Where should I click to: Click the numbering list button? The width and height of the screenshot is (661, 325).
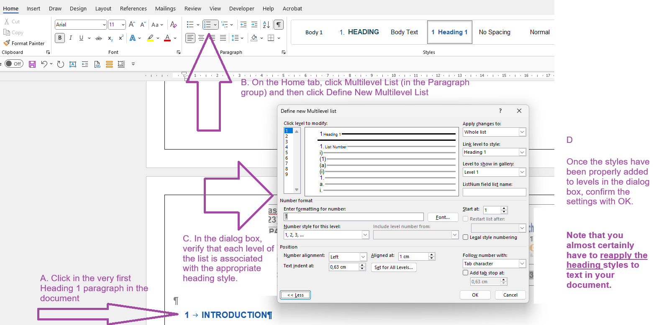tap(208, 25)
